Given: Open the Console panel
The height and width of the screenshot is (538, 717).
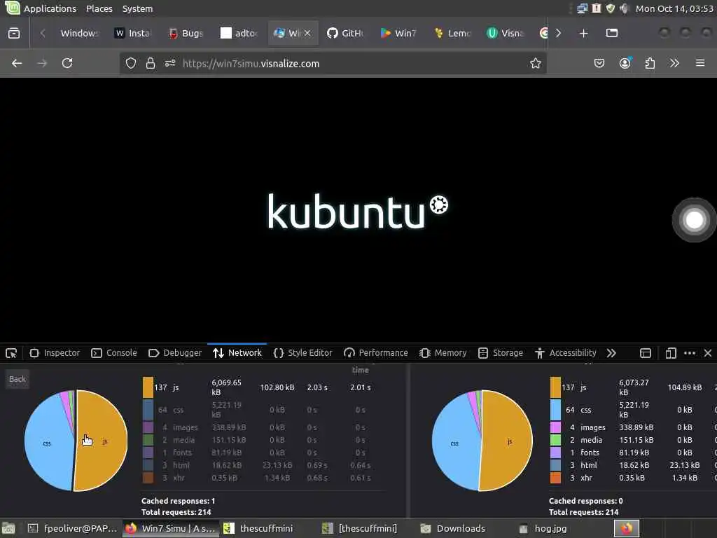Looking at the screenshot, I should point(114,353).
